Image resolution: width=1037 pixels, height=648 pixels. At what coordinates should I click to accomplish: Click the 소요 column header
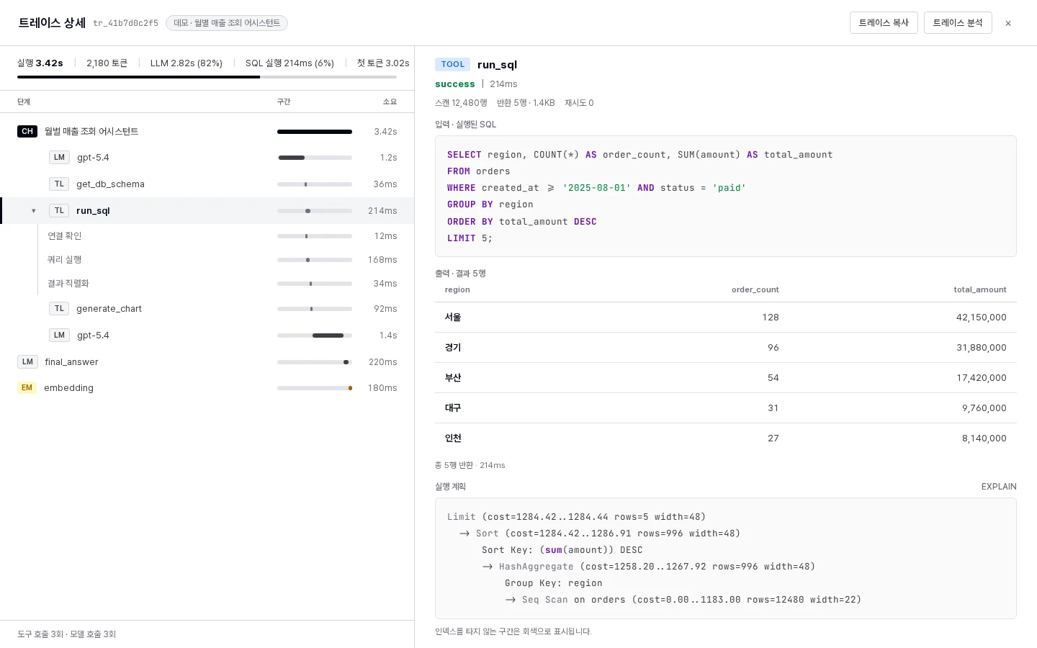[x=390, y=102]
